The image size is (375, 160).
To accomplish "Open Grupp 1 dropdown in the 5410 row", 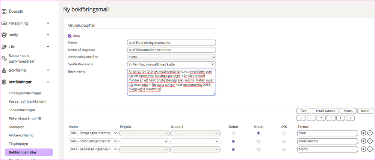I will [195, 141].
